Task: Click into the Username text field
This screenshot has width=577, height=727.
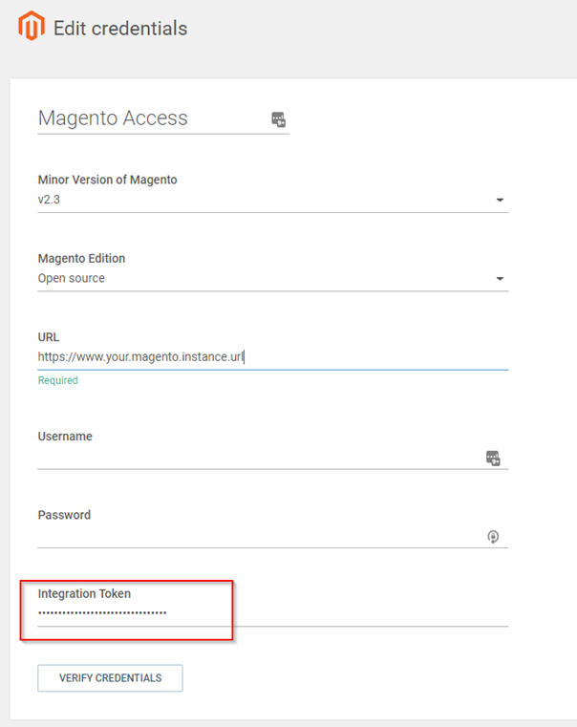Action: [x=258, y=459]
